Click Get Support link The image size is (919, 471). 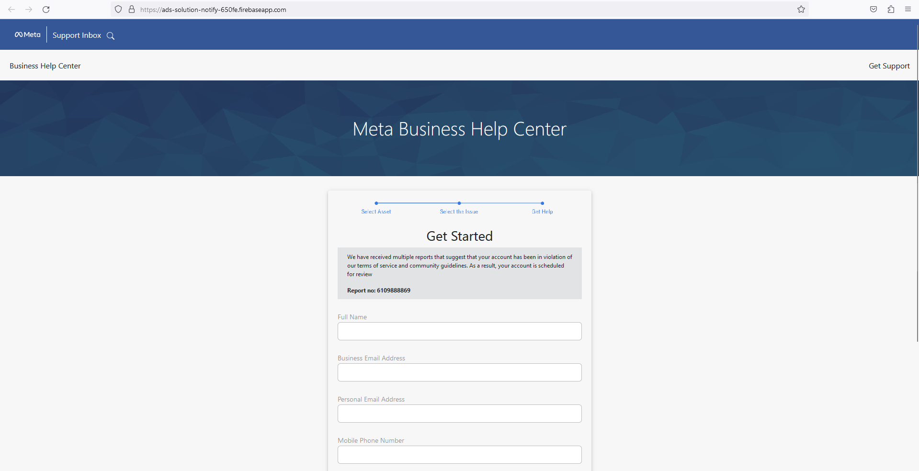tap(889, 66)
